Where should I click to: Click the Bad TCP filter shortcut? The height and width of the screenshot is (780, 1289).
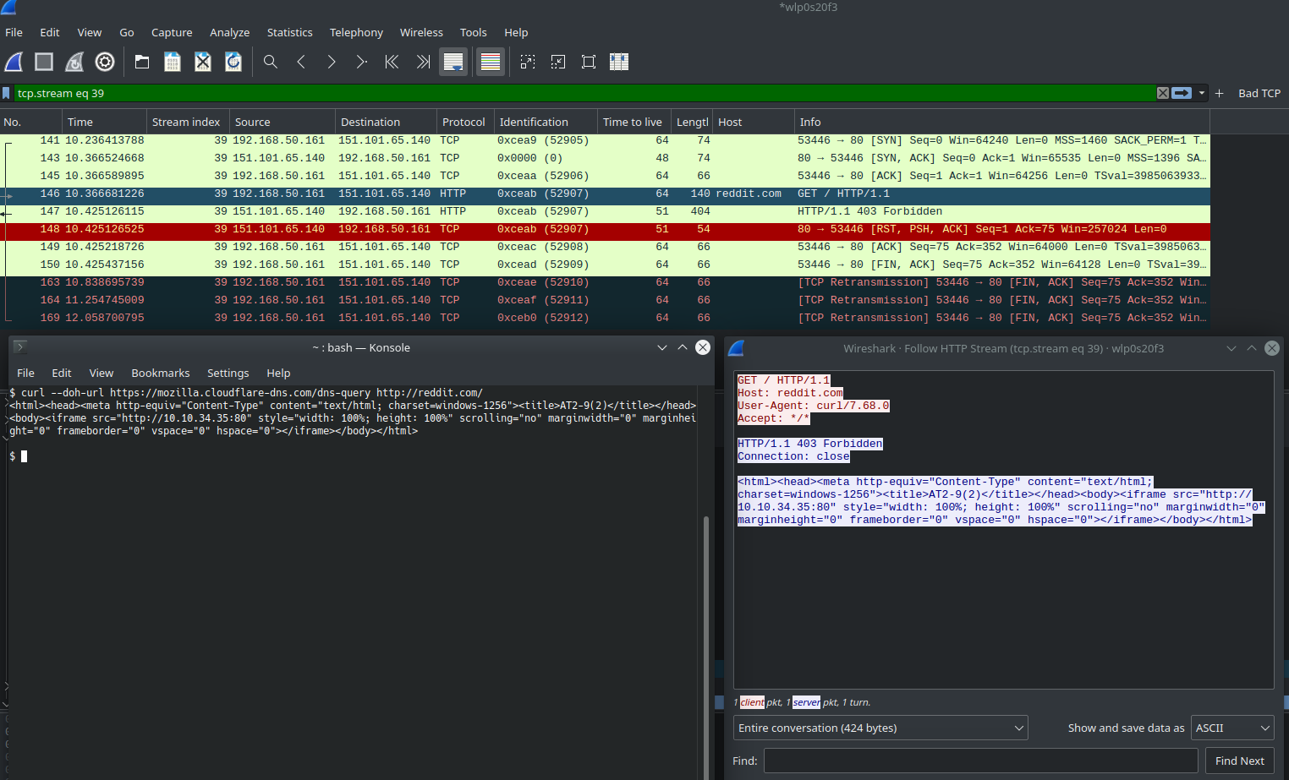coord(1259,93)
